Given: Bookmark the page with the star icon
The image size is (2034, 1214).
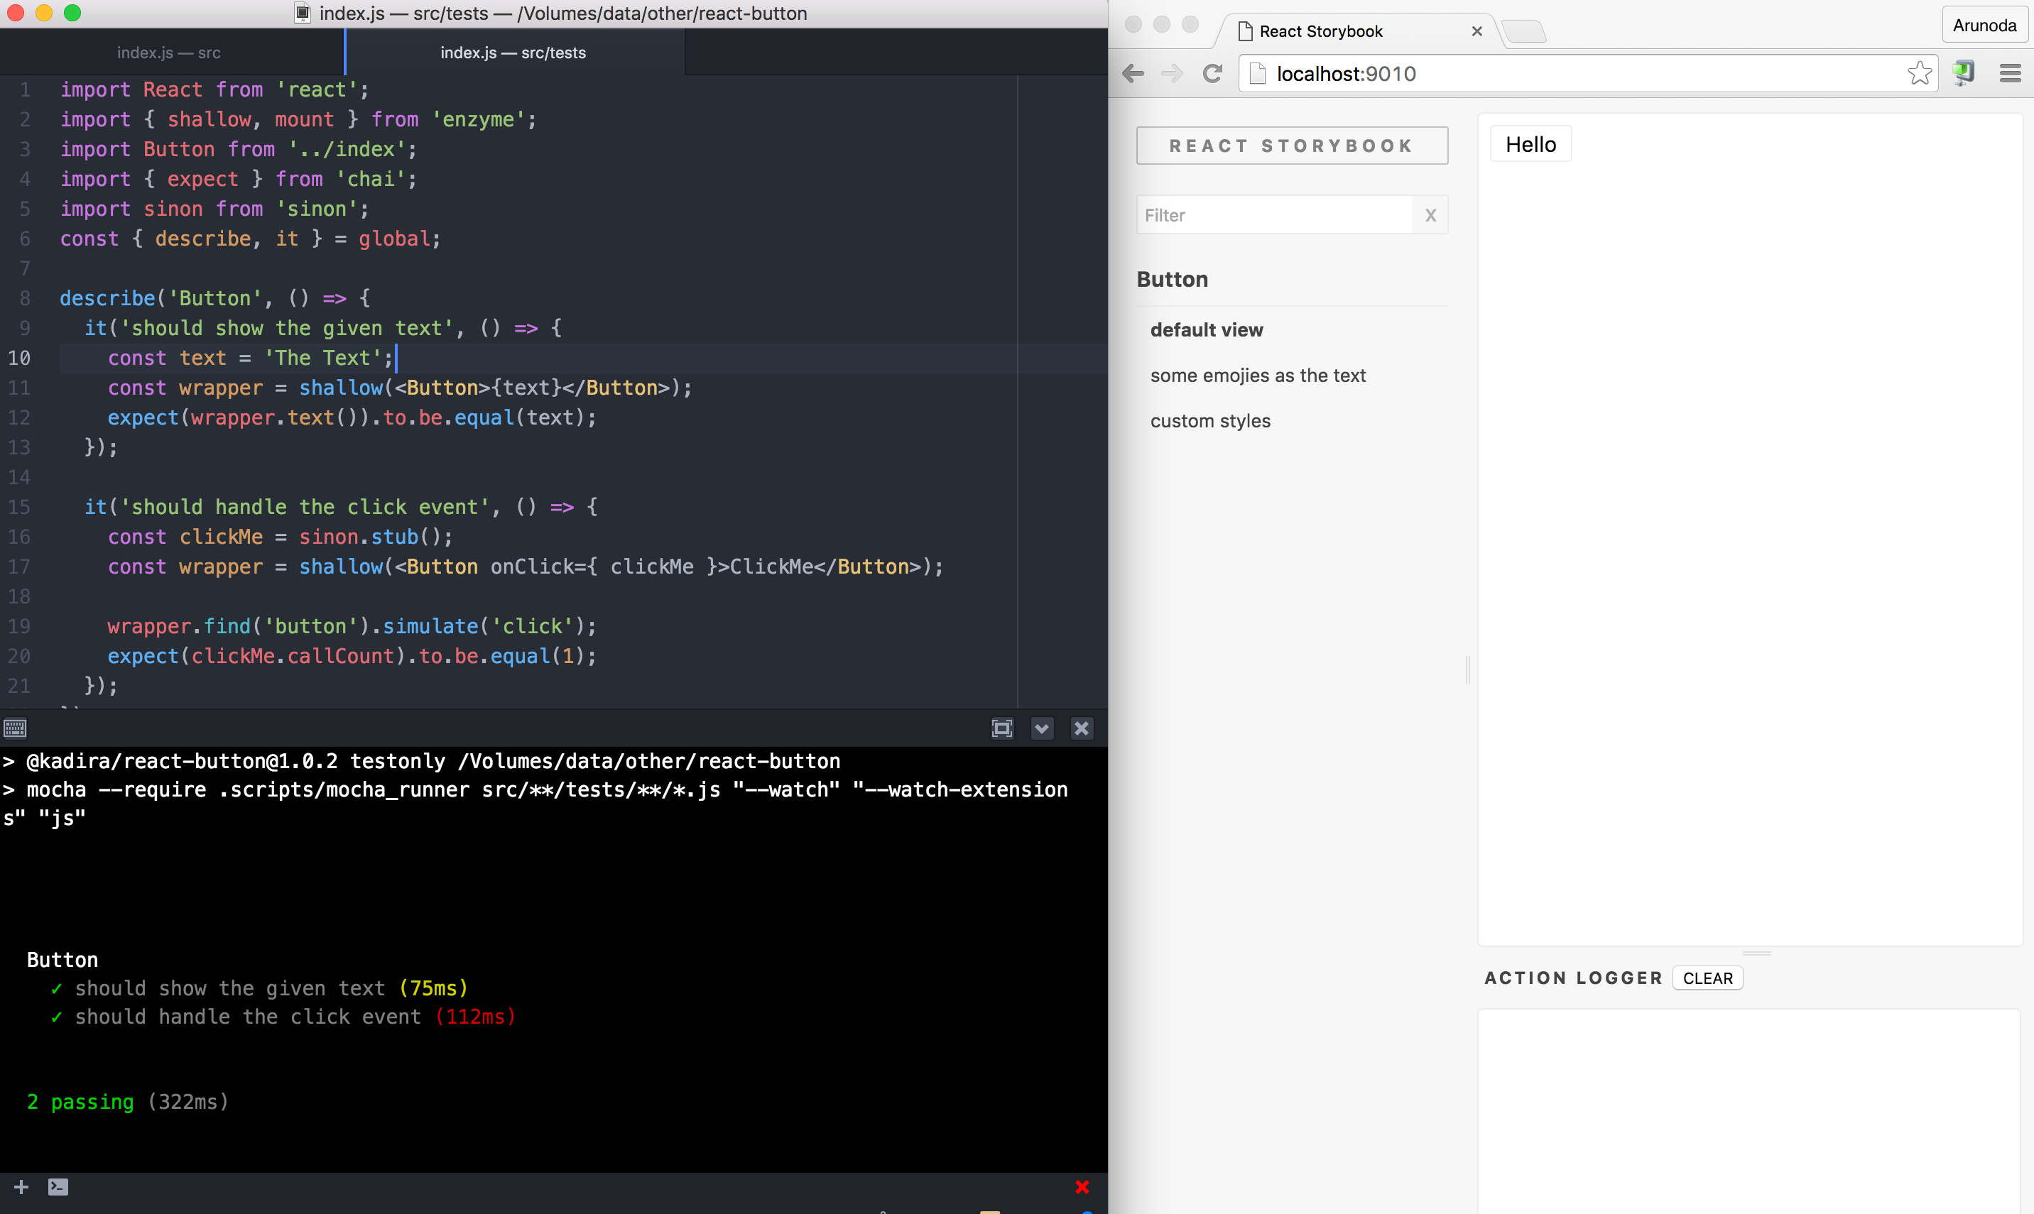Looking at the screenshot, I should pyautogui.click(x=1920, y=73).
